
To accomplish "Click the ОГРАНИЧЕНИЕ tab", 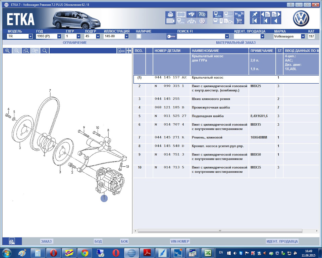I will pyautogui.click(x=75, y=43).
